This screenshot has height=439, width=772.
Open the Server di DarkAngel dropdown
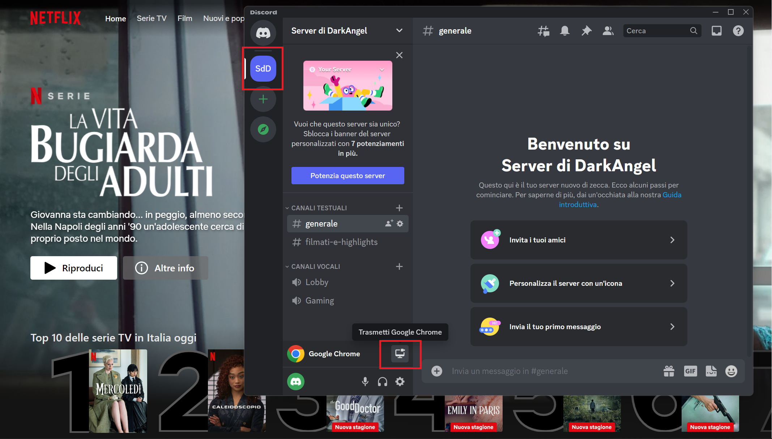pos(347,31)
